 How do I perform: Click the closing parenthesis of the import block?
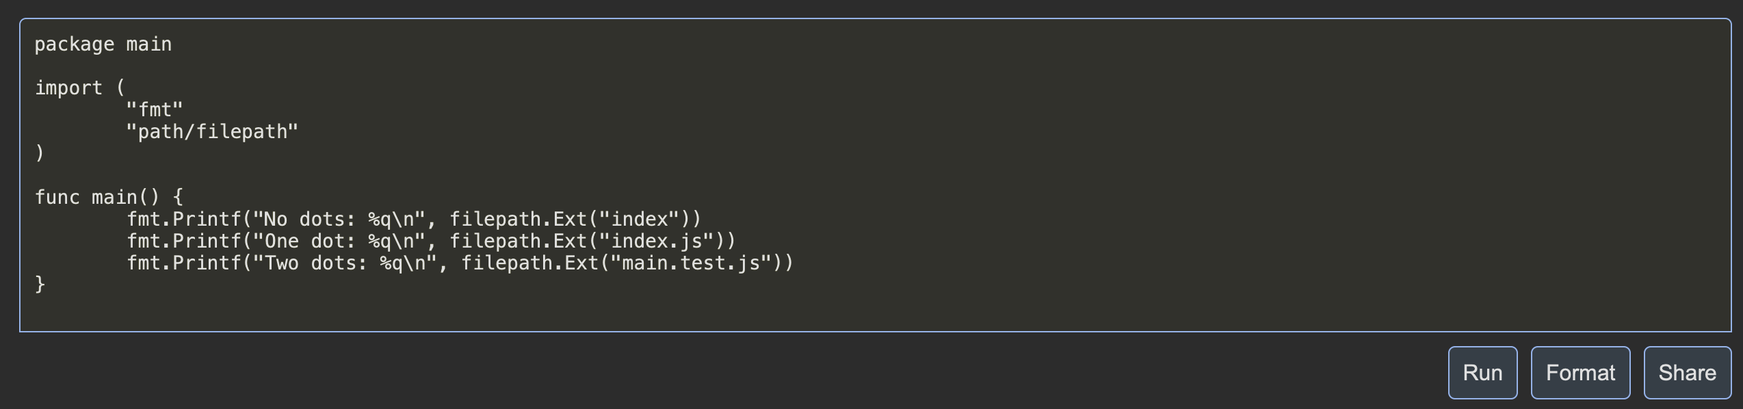(40, 152)
